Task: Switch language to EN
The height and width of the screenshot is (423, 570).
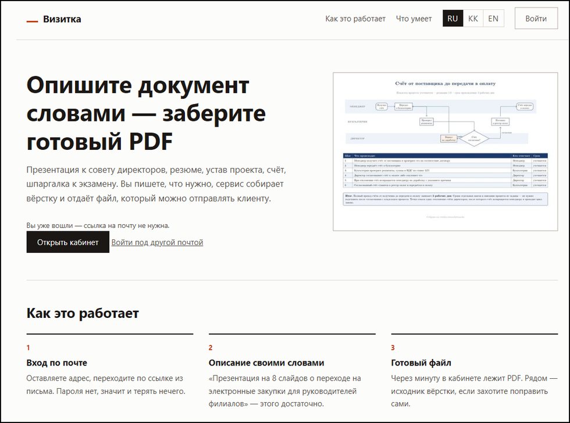Action: click(493, 19)
